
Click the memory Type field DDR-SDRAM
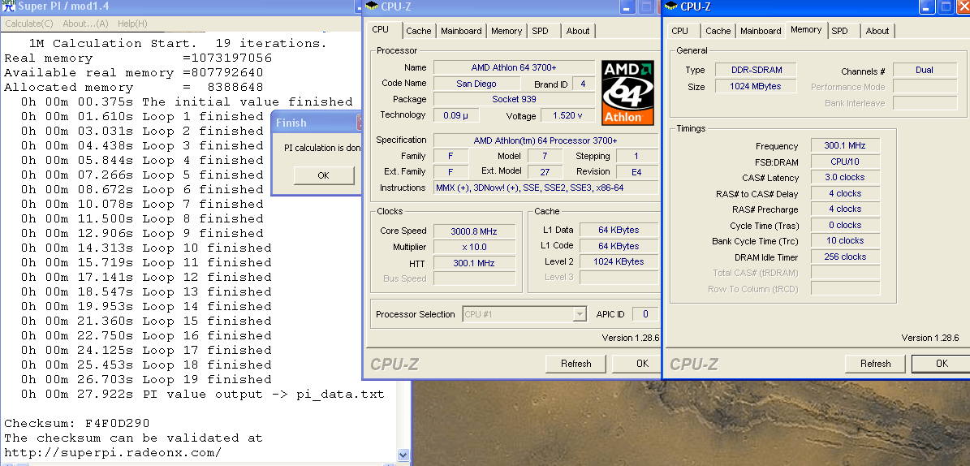pyautogui.click(x=756, y=70)
